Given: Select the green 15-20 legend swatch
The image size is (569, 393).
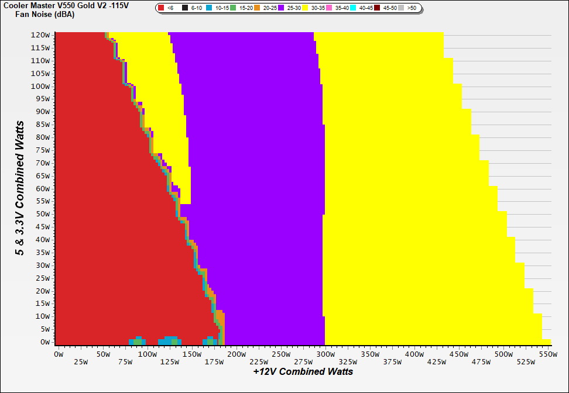Looking at the screenshot, I should point(234,8).
